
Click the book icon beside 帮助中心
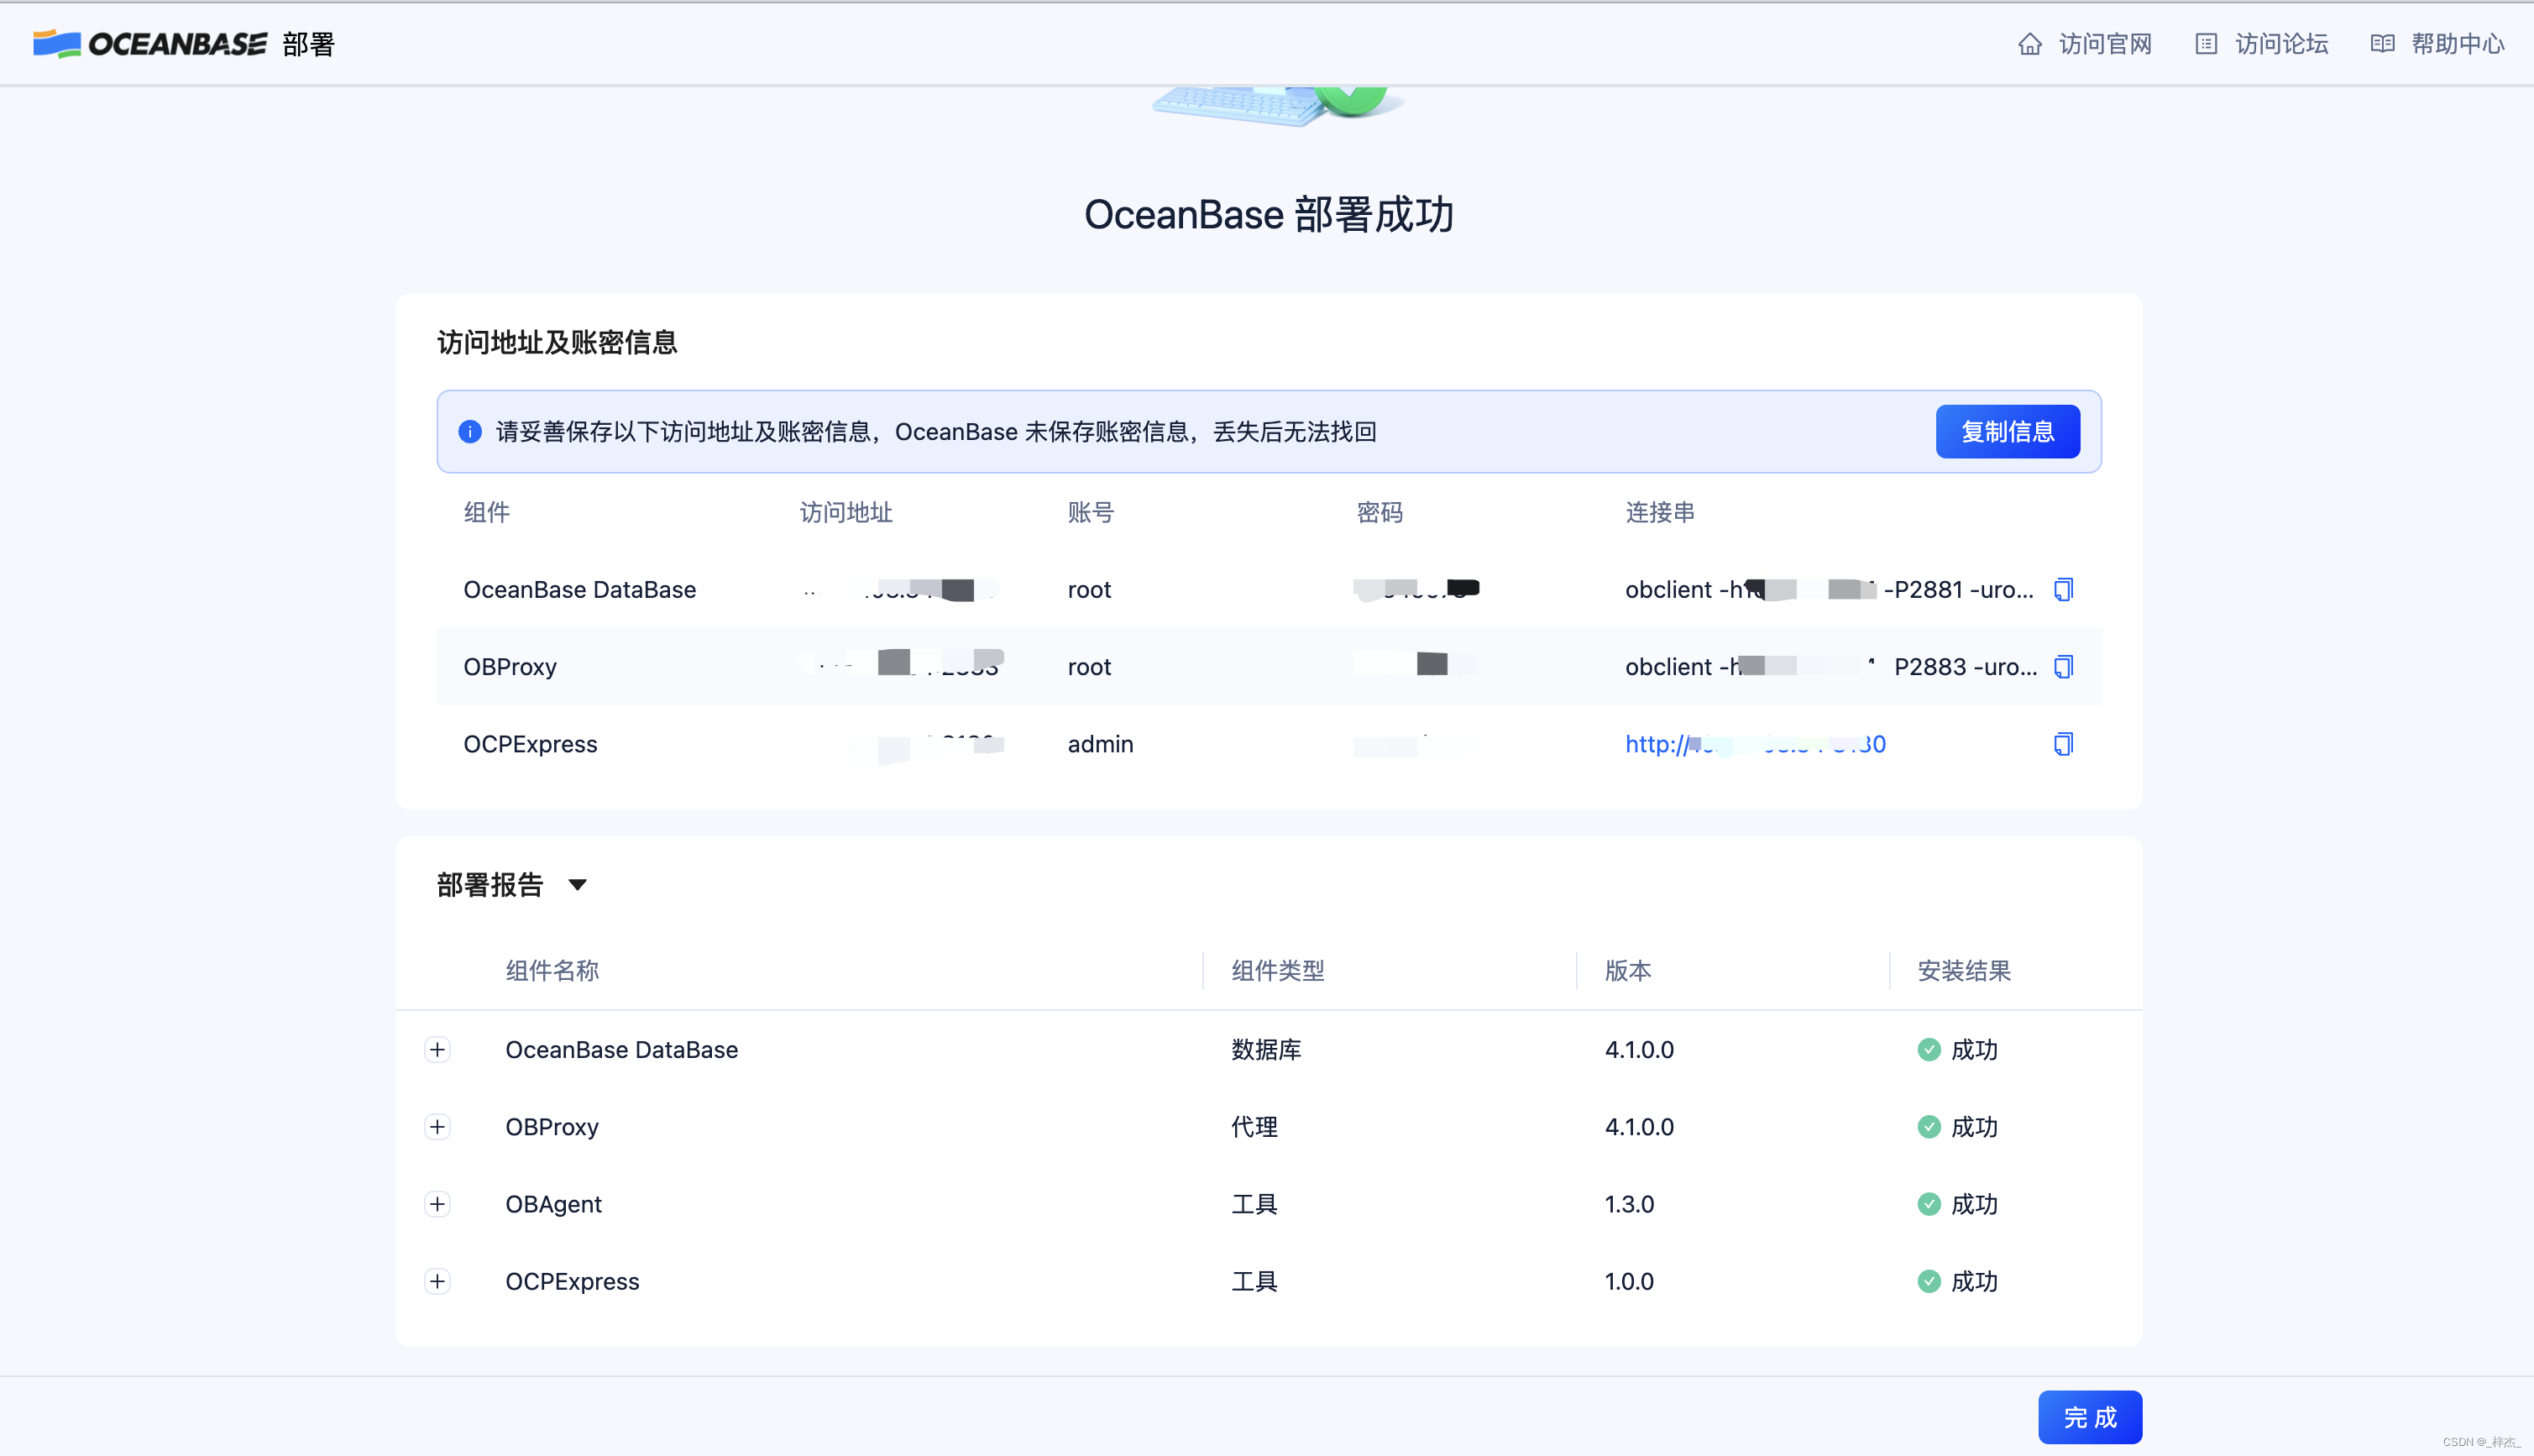(2382, 44)
